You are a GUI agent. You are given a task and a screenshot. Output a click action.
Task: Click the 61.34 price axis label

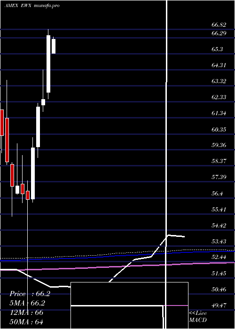[x=219, y=113]
